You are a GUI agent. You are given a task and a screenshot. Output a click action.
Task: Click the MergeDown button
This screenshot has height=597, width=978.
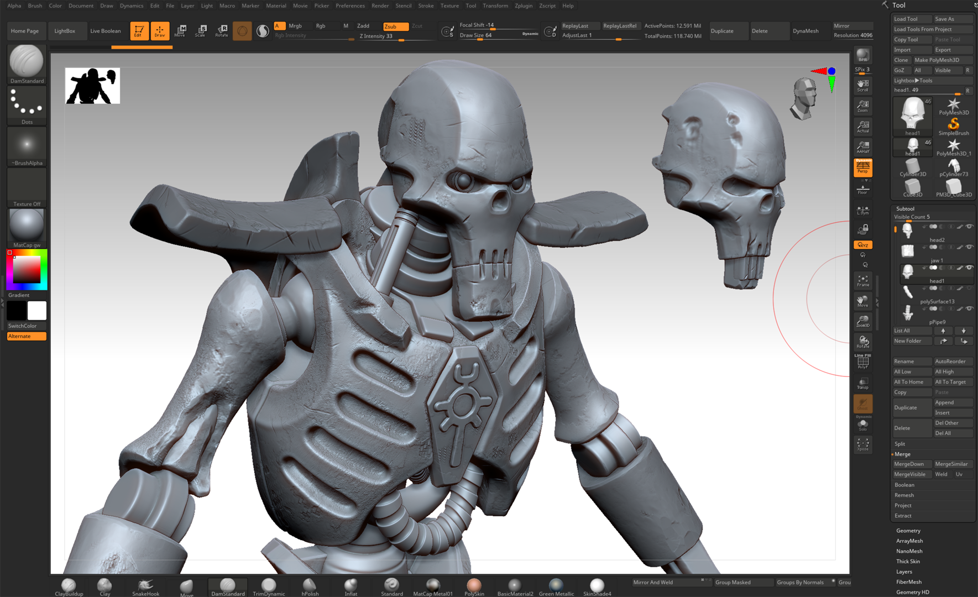coord(909,464)
